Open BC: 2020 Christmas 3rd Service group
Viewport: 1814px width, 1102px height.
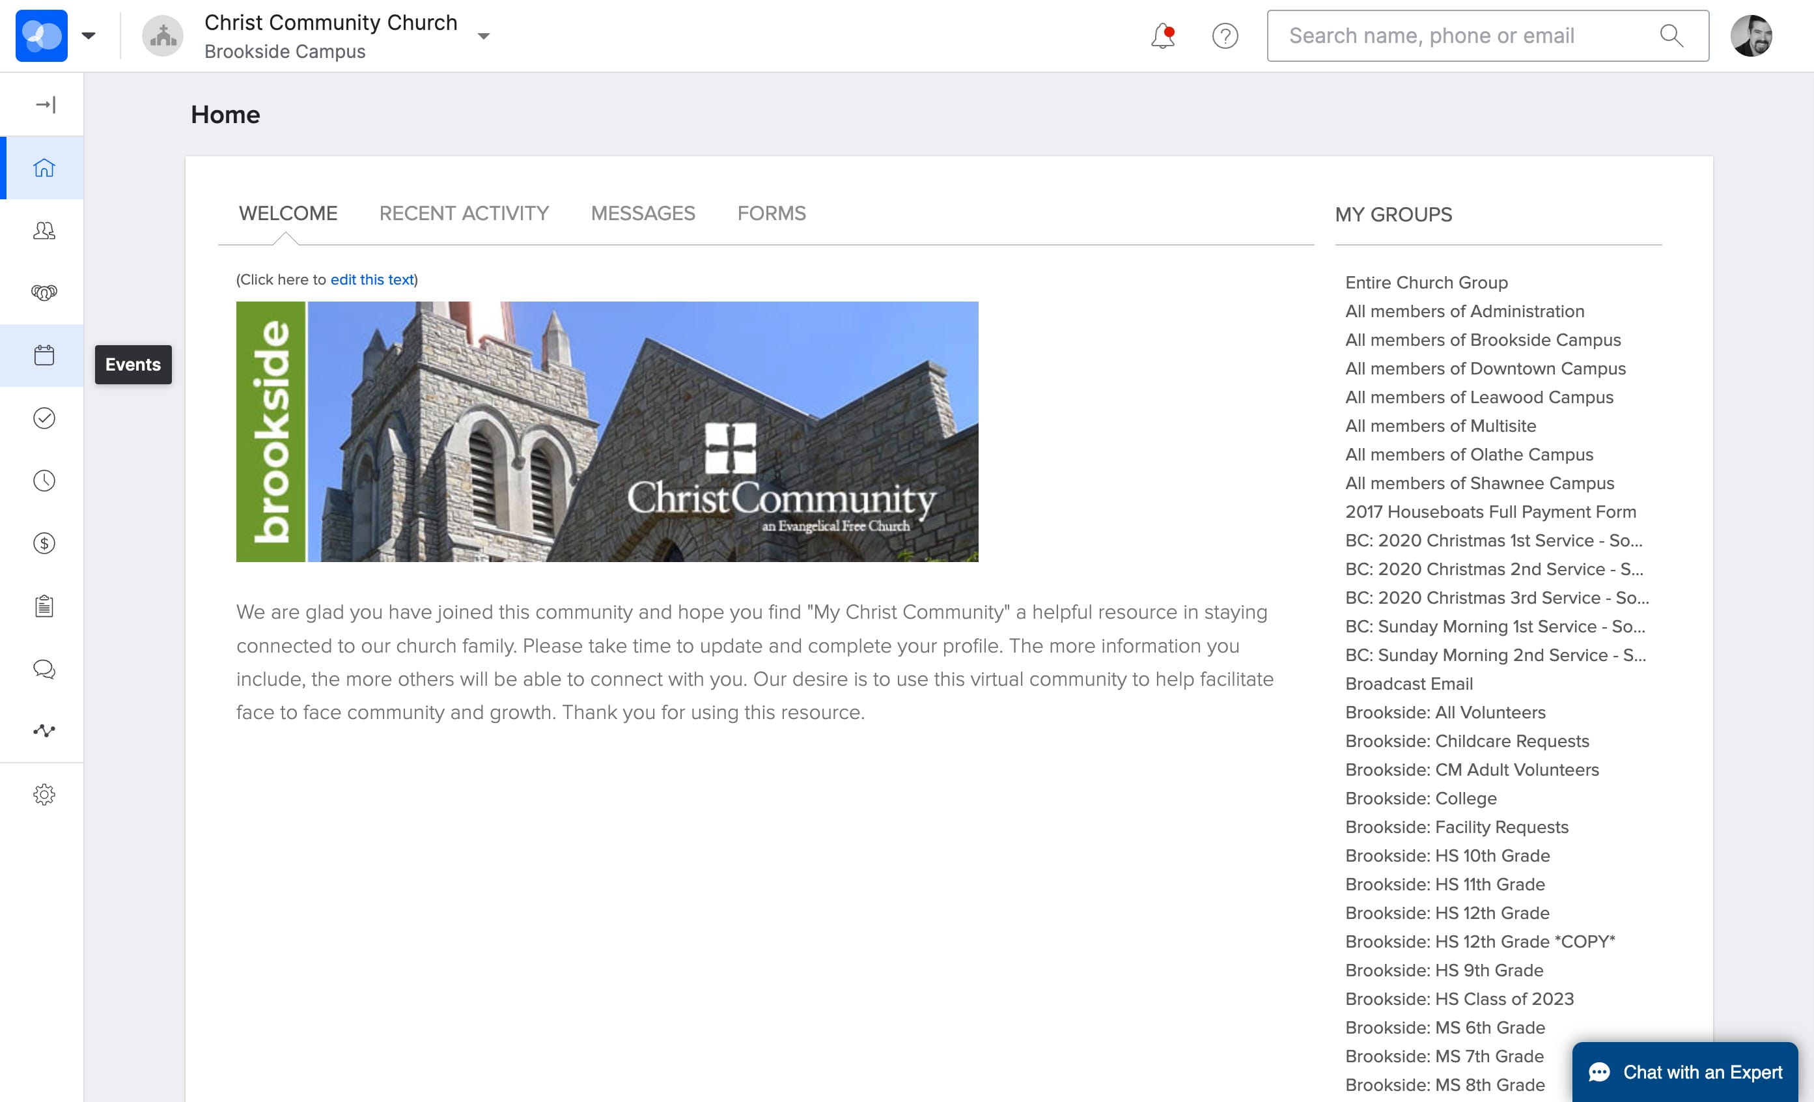click(x=1498, y=598)
